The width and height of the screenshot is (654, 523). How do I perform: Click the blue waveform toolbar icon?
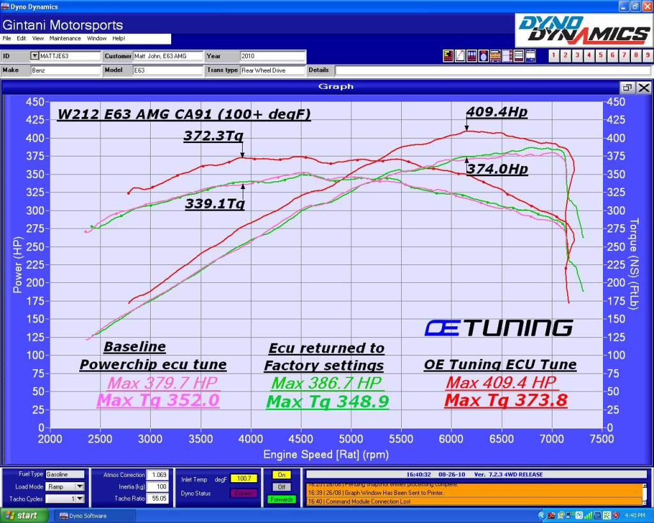click(531, 56)
